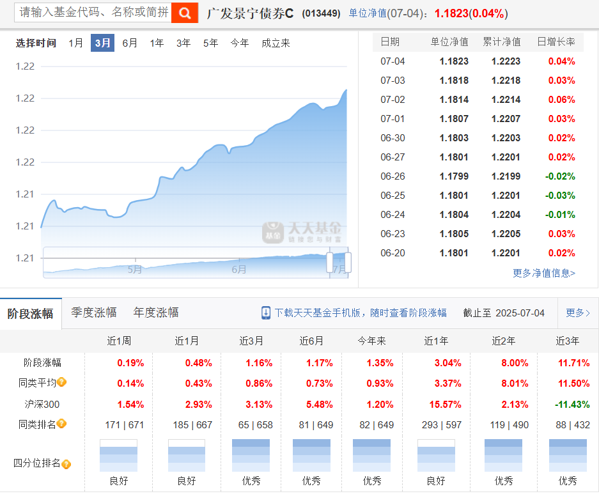The width and height of the screenshot is (599, 496).
Task: Click the 沪深300 row label
Action: coord(42,404)
